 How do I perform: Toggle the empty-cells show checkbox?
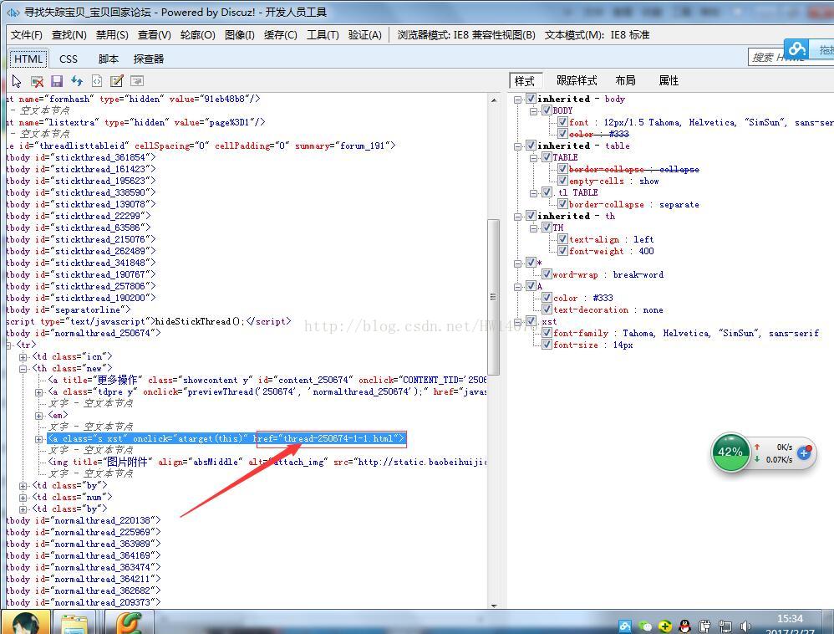click(x=562, y=181)
